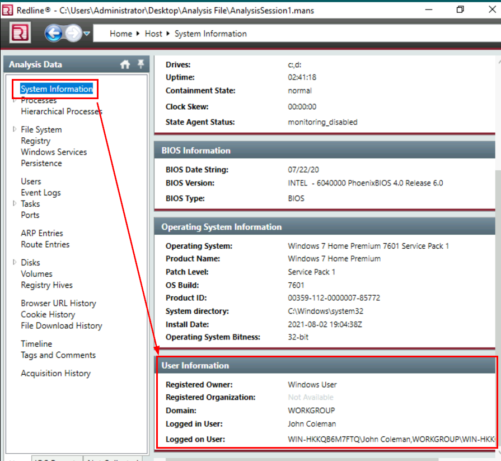This screenshot has width=501, height=461.
Task: Click the Registered Owner value Windows User
Action: pos(312,385)
